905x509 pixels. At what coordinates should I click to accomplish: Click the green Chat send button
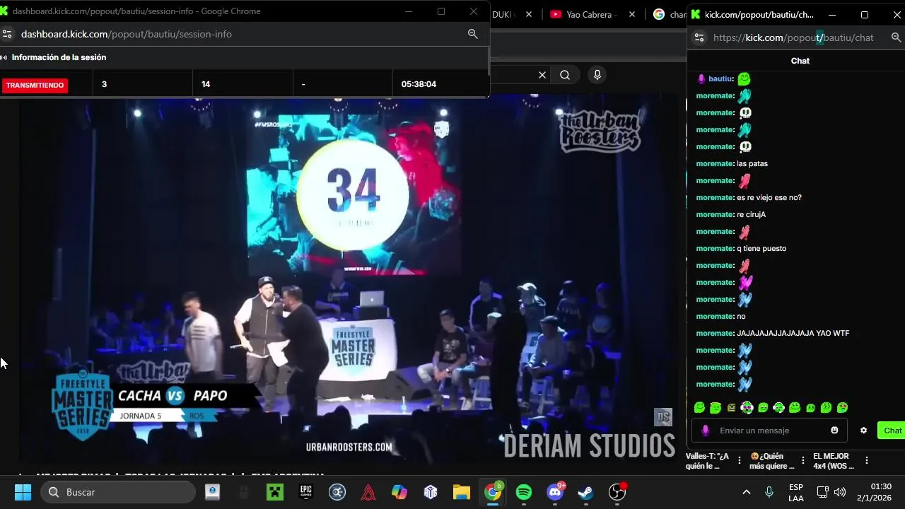[892, 431]
